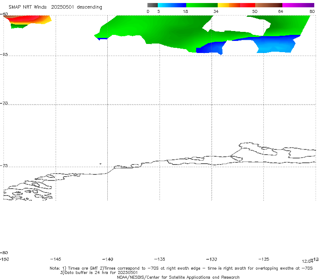Click the cyan-to-blue segment of the color bar
319x280 pixels.
[172, 5]
